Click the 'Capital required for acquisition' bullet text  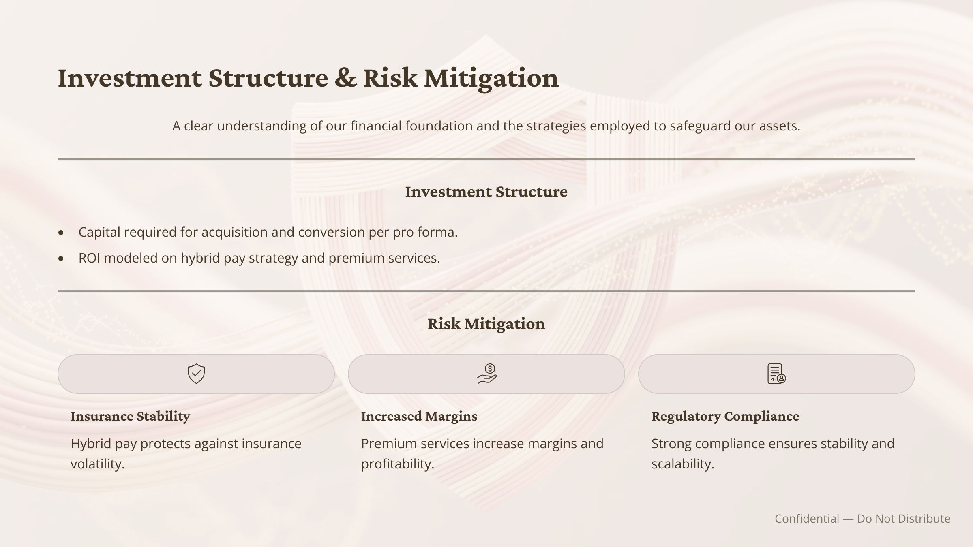click(268, 232)
